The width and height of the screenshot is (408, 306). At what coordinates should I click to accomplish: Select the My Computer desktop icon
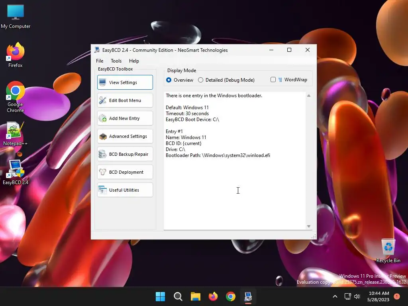(x=16, y=17)
